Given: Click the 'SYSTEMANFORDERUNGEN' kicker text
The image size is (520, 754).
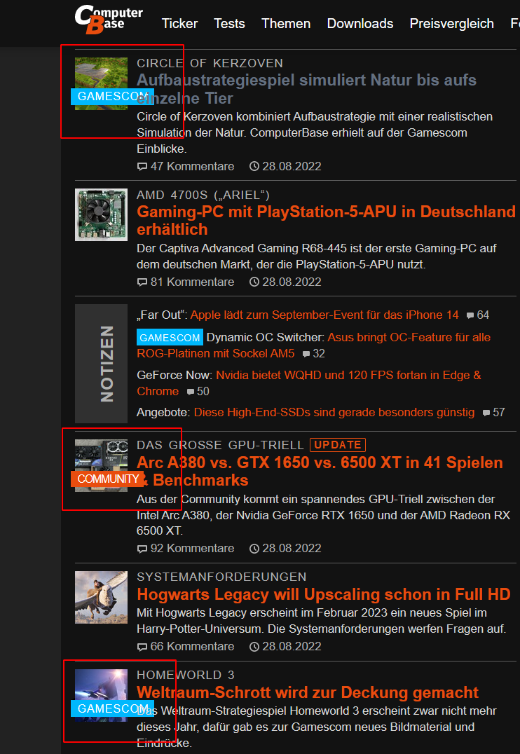Looking at the screenshot, I should pos(221,577).
